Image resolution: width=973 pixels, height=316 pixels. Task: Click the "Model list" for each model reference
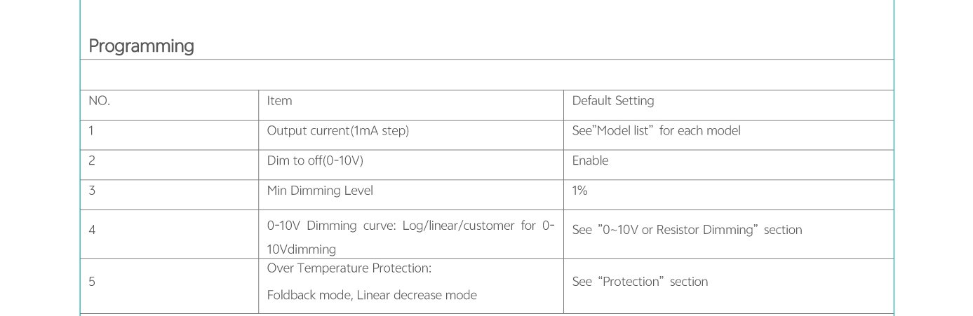coord(656,131)
